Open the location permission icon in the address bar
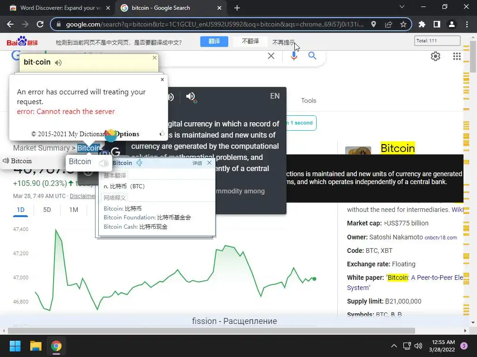The width and height of the screenshot is (477, 357). pos(374,24)
